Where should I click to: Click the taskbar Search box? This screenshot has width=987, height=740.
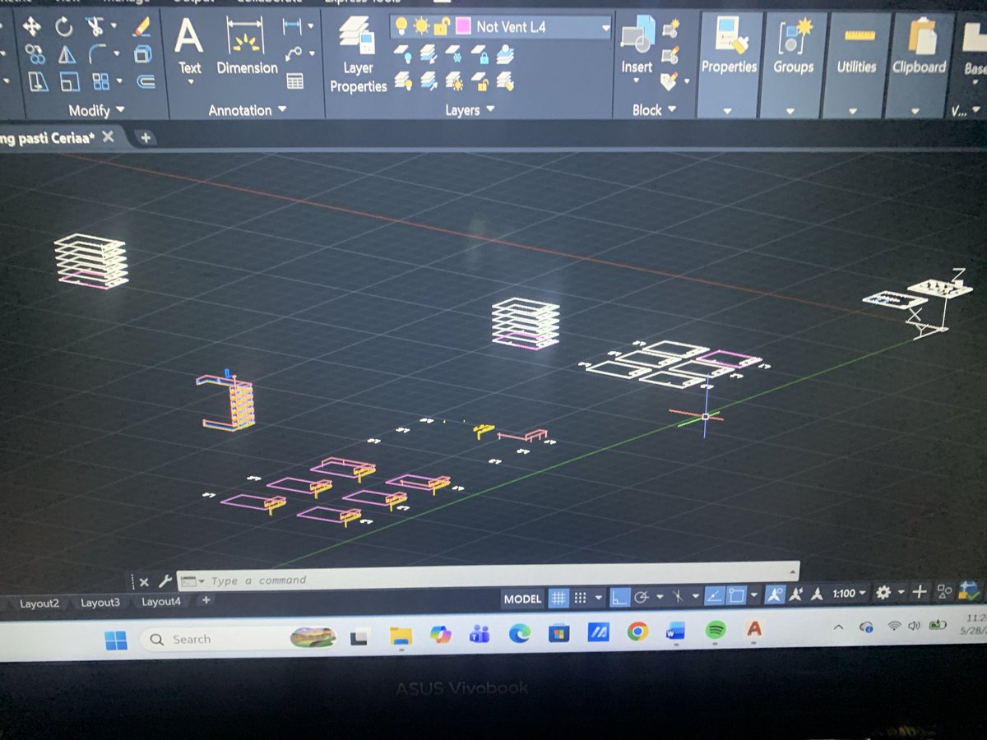click(240, 638)
